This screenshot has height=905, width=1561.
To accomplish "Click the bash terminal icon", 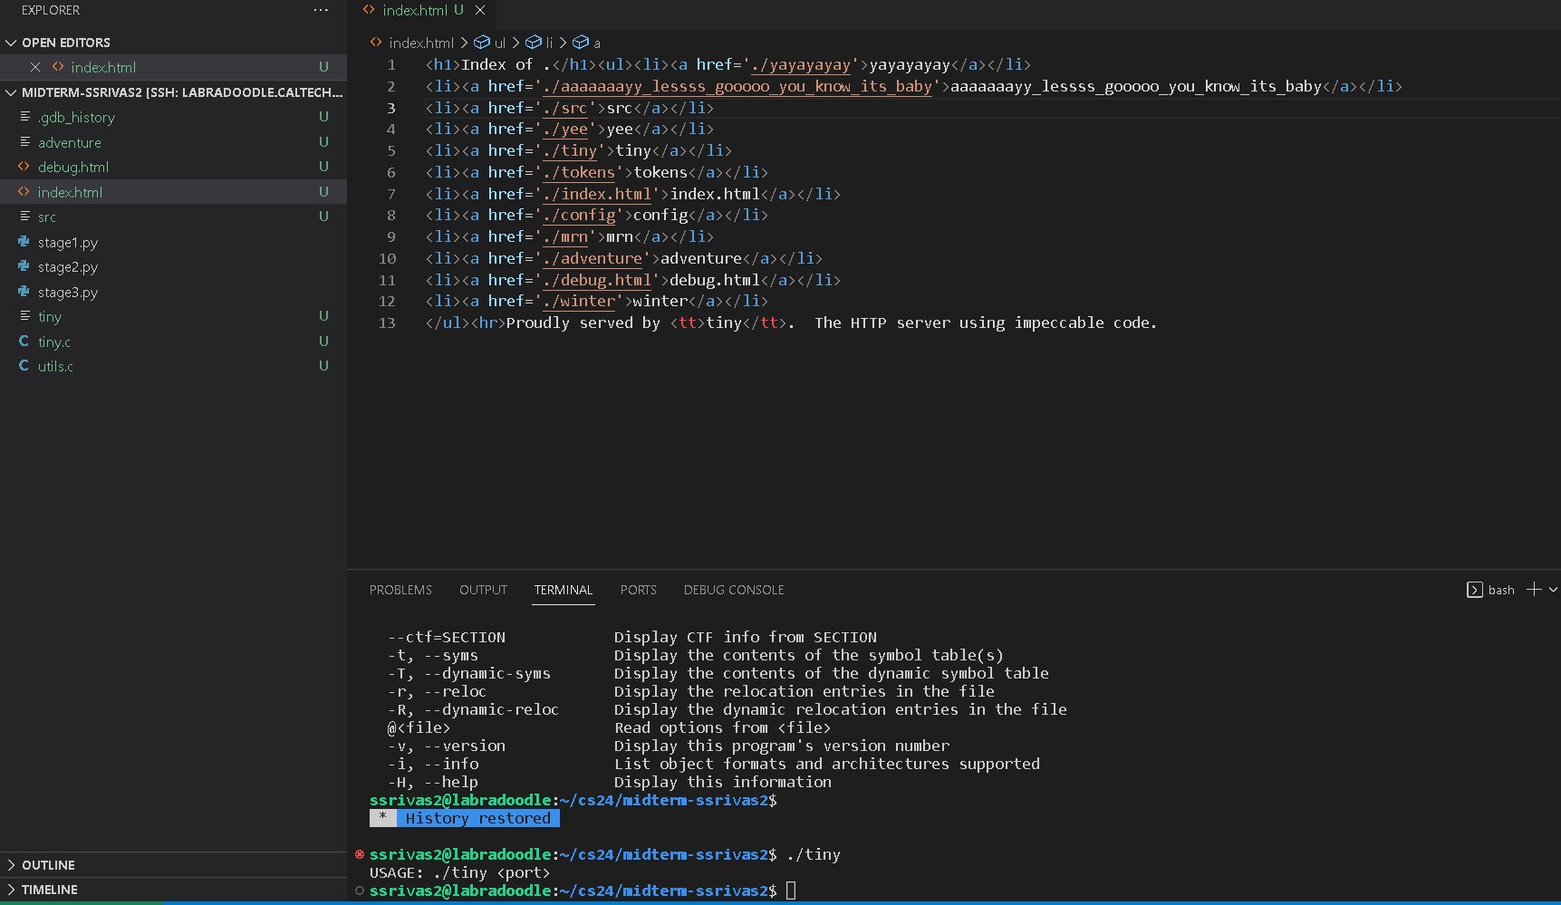I will point(1474,590).
